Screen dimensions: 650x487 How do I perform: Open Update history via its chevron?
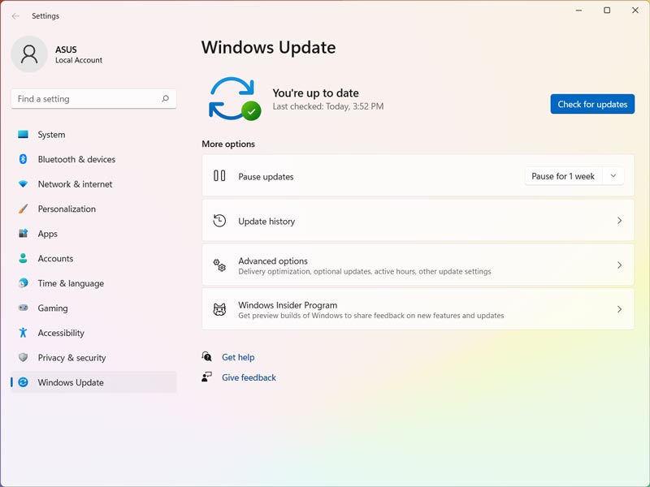click(619, 220)
